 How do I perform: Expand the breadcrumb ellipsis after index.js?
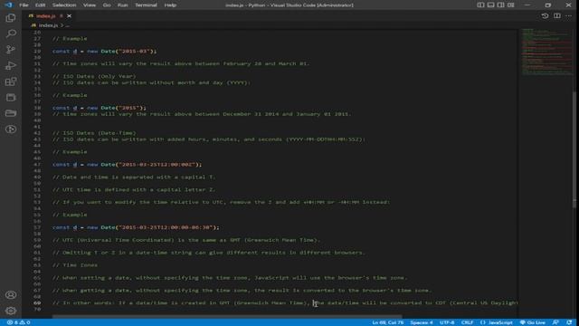67,25
